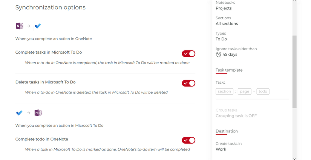
Task: Click the Microsoft To Do checkmark icon at top
Action: coord(38,26)
